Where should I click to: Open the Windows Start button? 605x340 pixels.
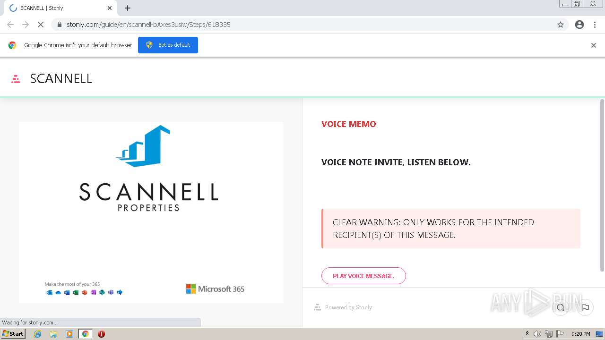(x=13, y=334)
